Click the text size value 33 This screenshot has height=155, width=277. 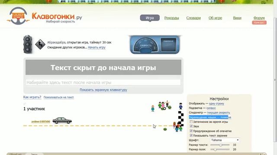[x=235, y=145]
